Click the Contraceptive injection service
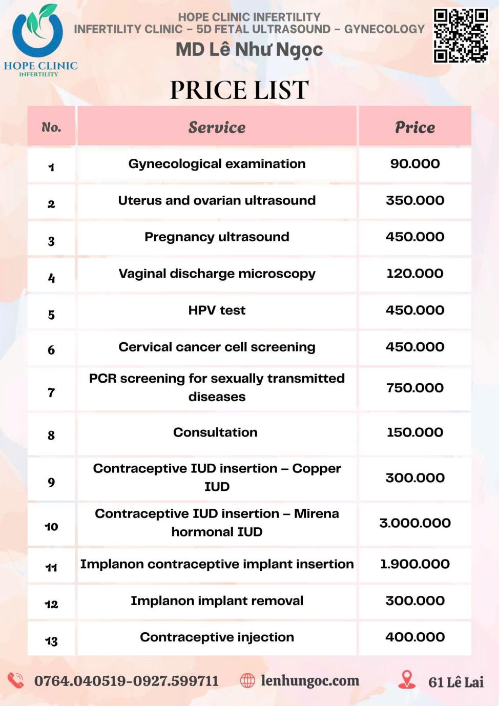499x706 pixels. click(x=217, y=637)
